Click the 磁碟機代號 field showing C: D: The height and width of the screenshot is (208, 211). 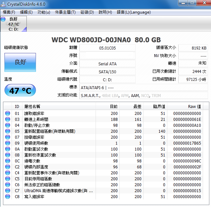107,80
